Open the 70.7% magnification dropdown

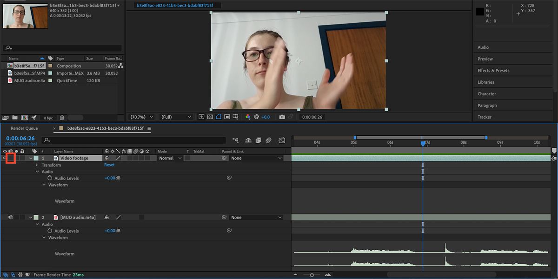tap(141, 117)
